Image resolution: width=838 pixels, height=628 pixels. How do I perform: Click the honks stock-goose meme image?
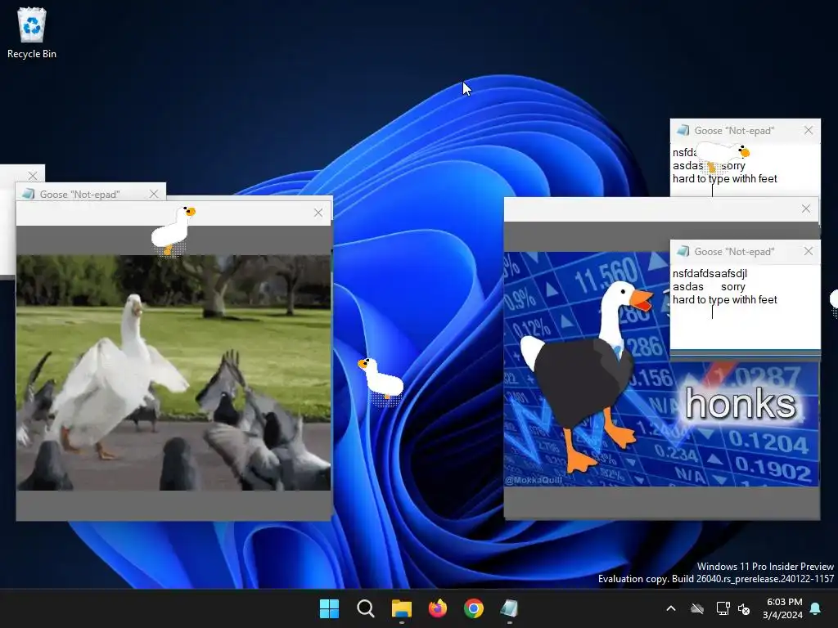[661, 369]
